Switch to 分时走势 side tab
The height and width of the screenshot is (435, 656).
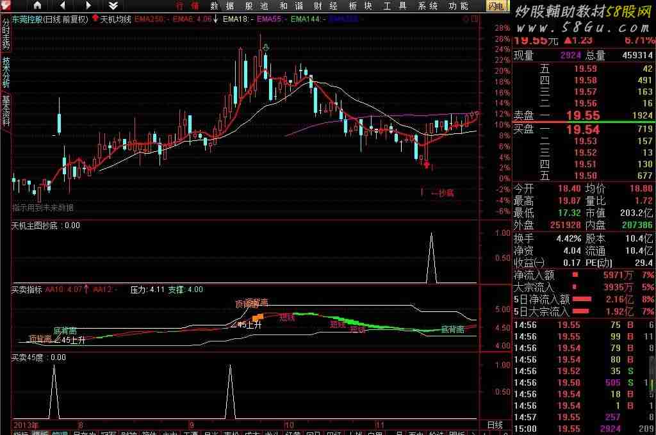tap(5, 34)
